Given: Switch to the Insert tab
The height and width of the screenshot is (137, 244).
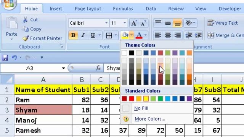Looking at the screenshot, I should 56,9.
